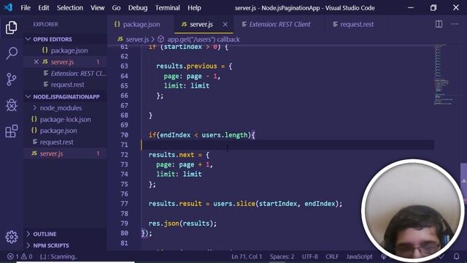Open the Debug view in activity bar

[12, 105]
